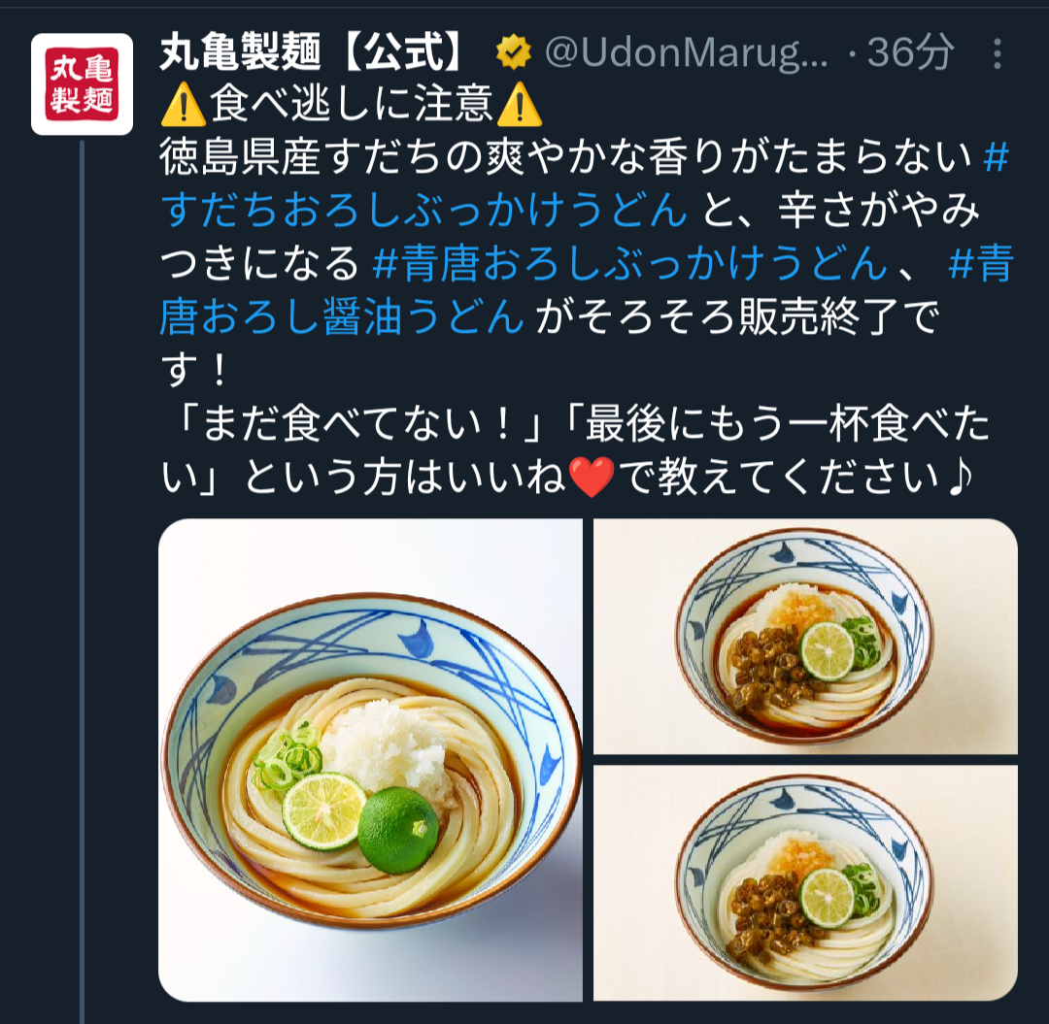The image size is (1049, 1024).
Task: Open the tweet via 36分 timestamp
Action: pos(910,52)
